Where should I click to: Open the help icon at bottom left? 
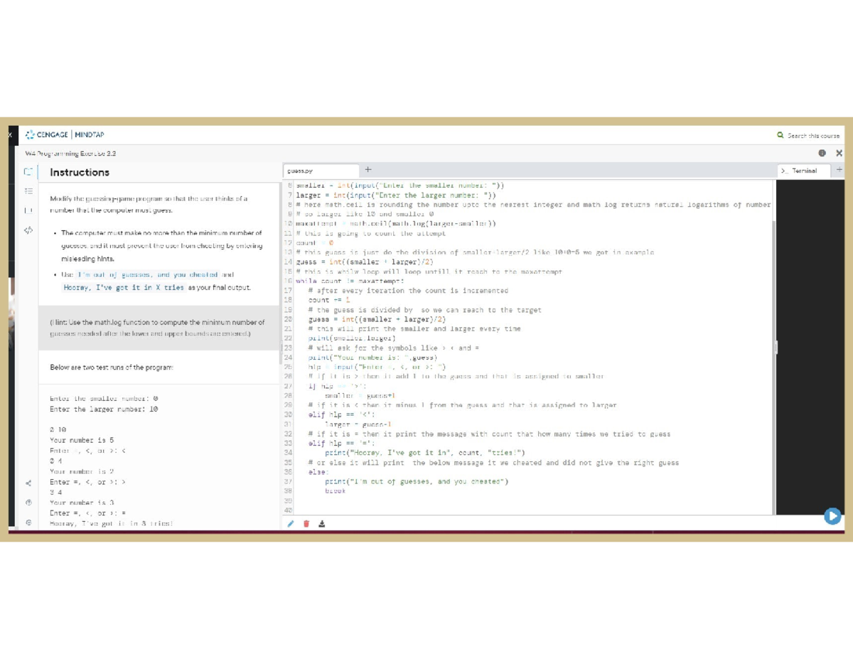click(x=27, y=503)
